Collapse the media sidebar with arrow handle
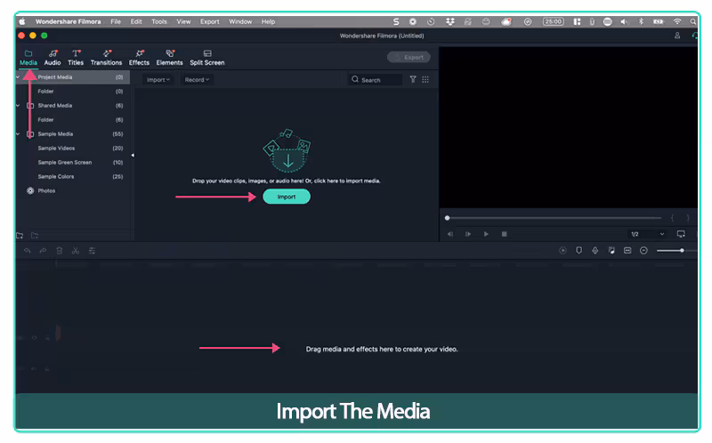 [133, 156]
